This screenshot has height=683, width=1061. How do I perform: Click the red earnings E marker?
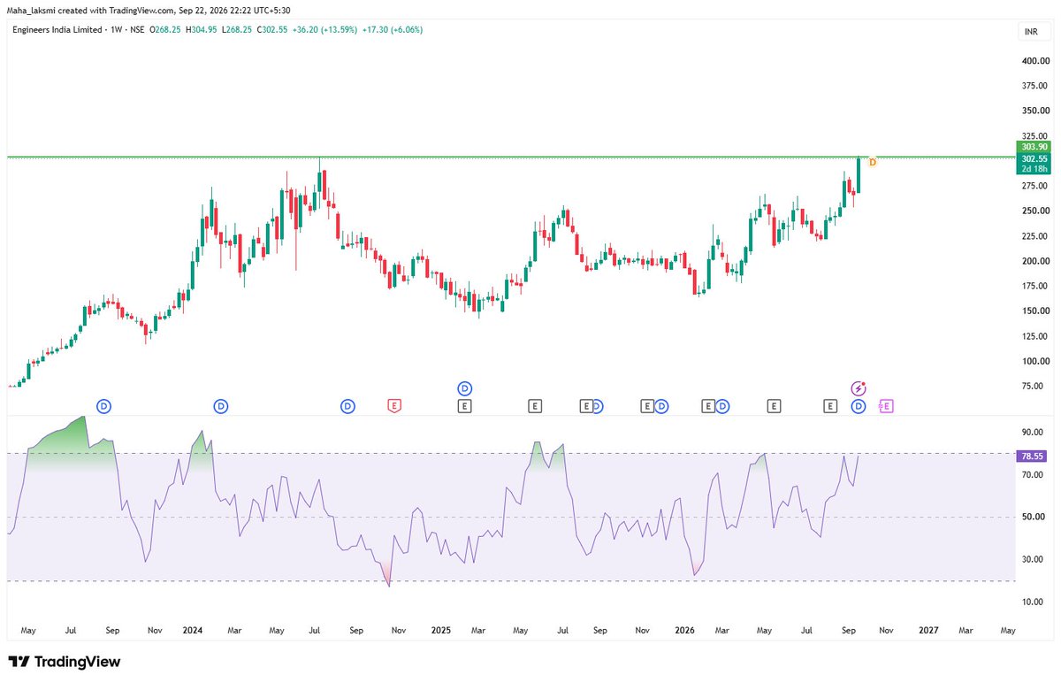coord(395,406)
